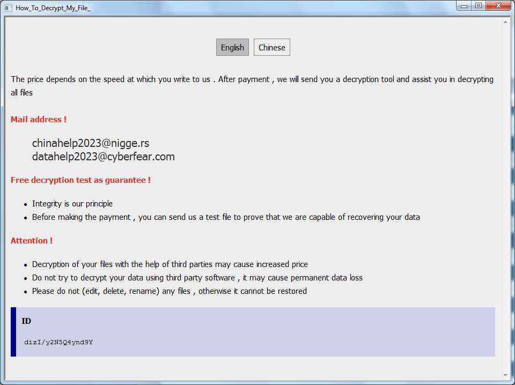Select the English language button

[232, 47]
